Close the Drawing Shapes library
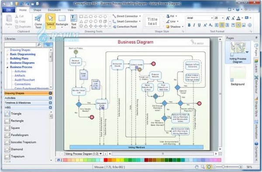The image size is (262, 172). coord(51,93)
